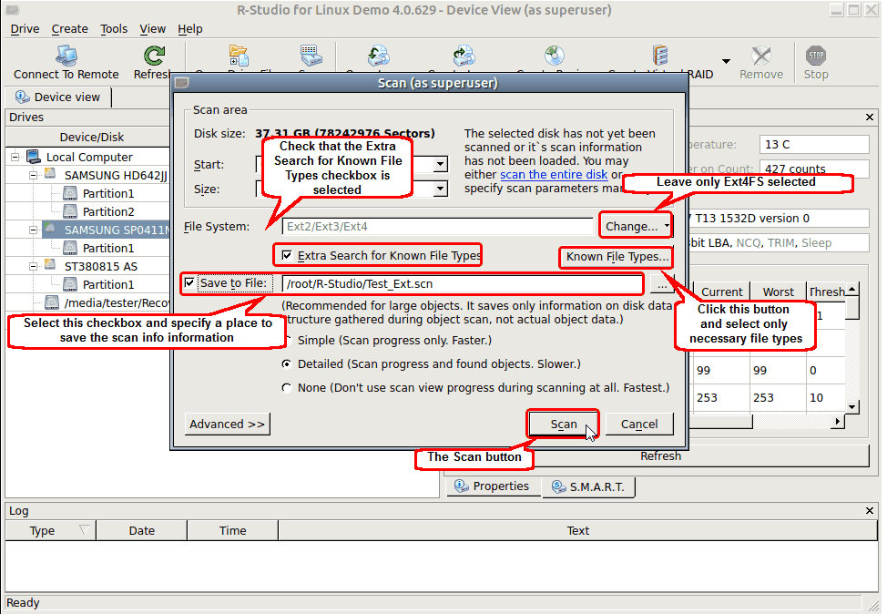Toggle Extra Search for Known File Types checkbox
This screenshot has width=887, height=614.
287,255
